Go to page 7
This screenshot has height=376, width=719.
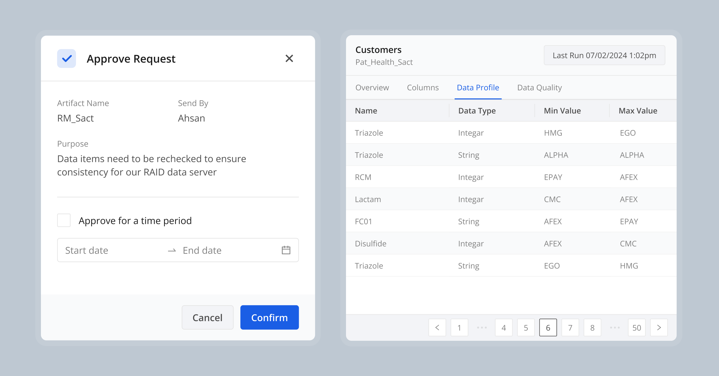pyautogui.click(x=570, y=328)
